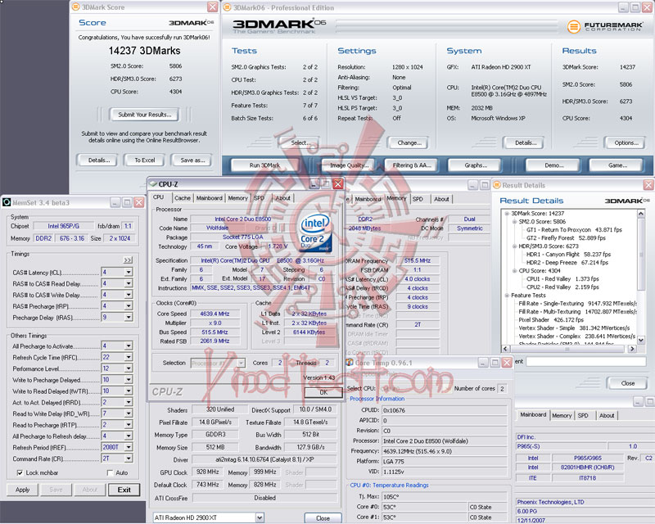The width and height of the screenshot is (655, 524).
Task: Click the CPU-Z window title icon
Action: [x=153, y=184]
